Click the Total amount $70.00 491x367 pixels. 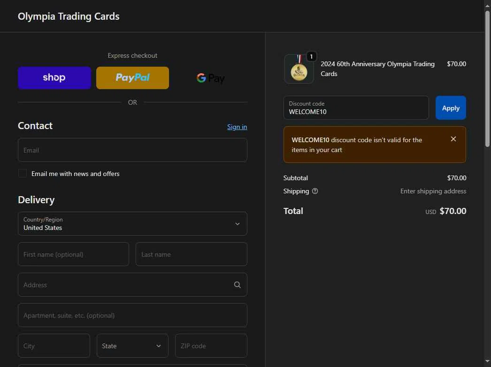453,211
